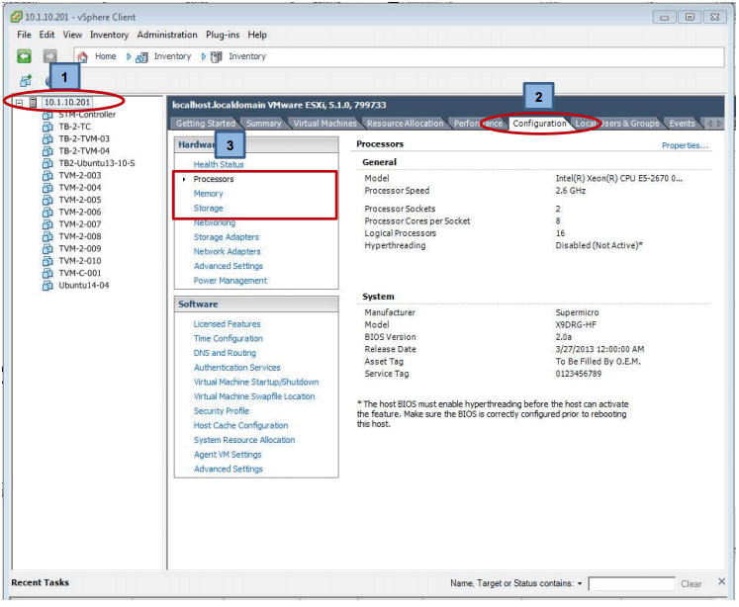Click the VM icon next to TB-2-TVM-03
This screenshot has height=607, width=739.
click(47, 139)
